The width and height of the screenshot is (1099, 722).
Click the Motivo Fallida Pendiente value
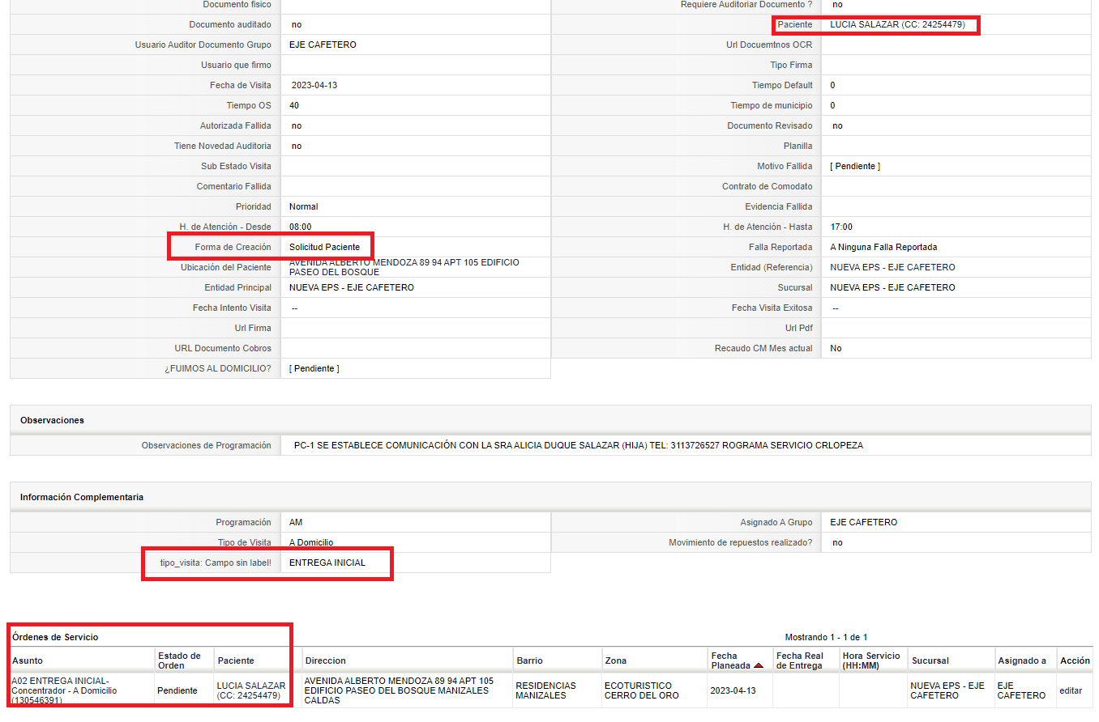tap(855, 166)
